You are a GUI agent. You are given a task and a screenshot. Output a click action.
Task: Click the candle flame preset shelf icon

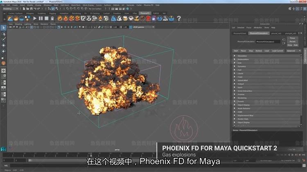[x=100, y=18]
